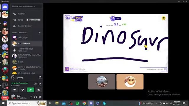The image size is (189, 106).
Task: Click the stream icon next to gaming
Action: point(40,77)
